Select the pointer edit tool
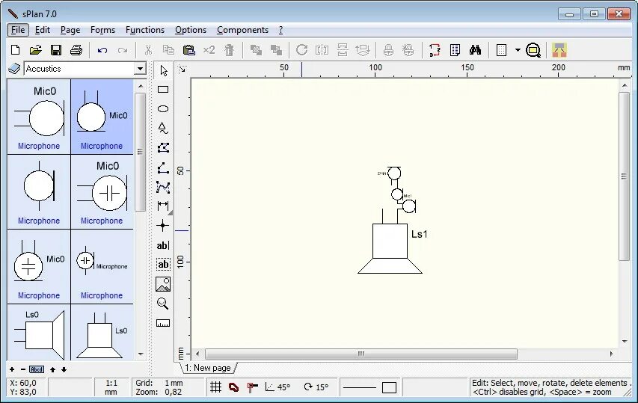This screenshot has height=403, width=638. (164, 71)
